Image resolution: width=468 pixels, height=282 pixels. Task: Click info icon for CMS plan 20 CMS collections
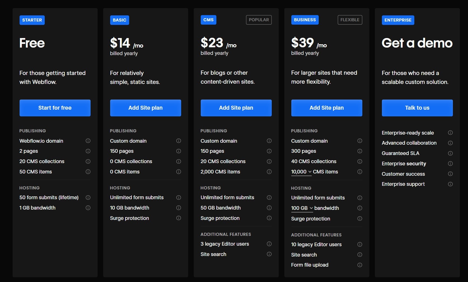(x=269, y=161)
